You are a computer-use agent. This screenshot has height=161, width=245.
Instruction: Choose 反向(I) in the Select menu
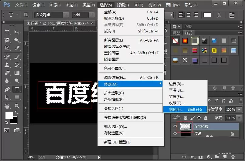tap(131, 31)
